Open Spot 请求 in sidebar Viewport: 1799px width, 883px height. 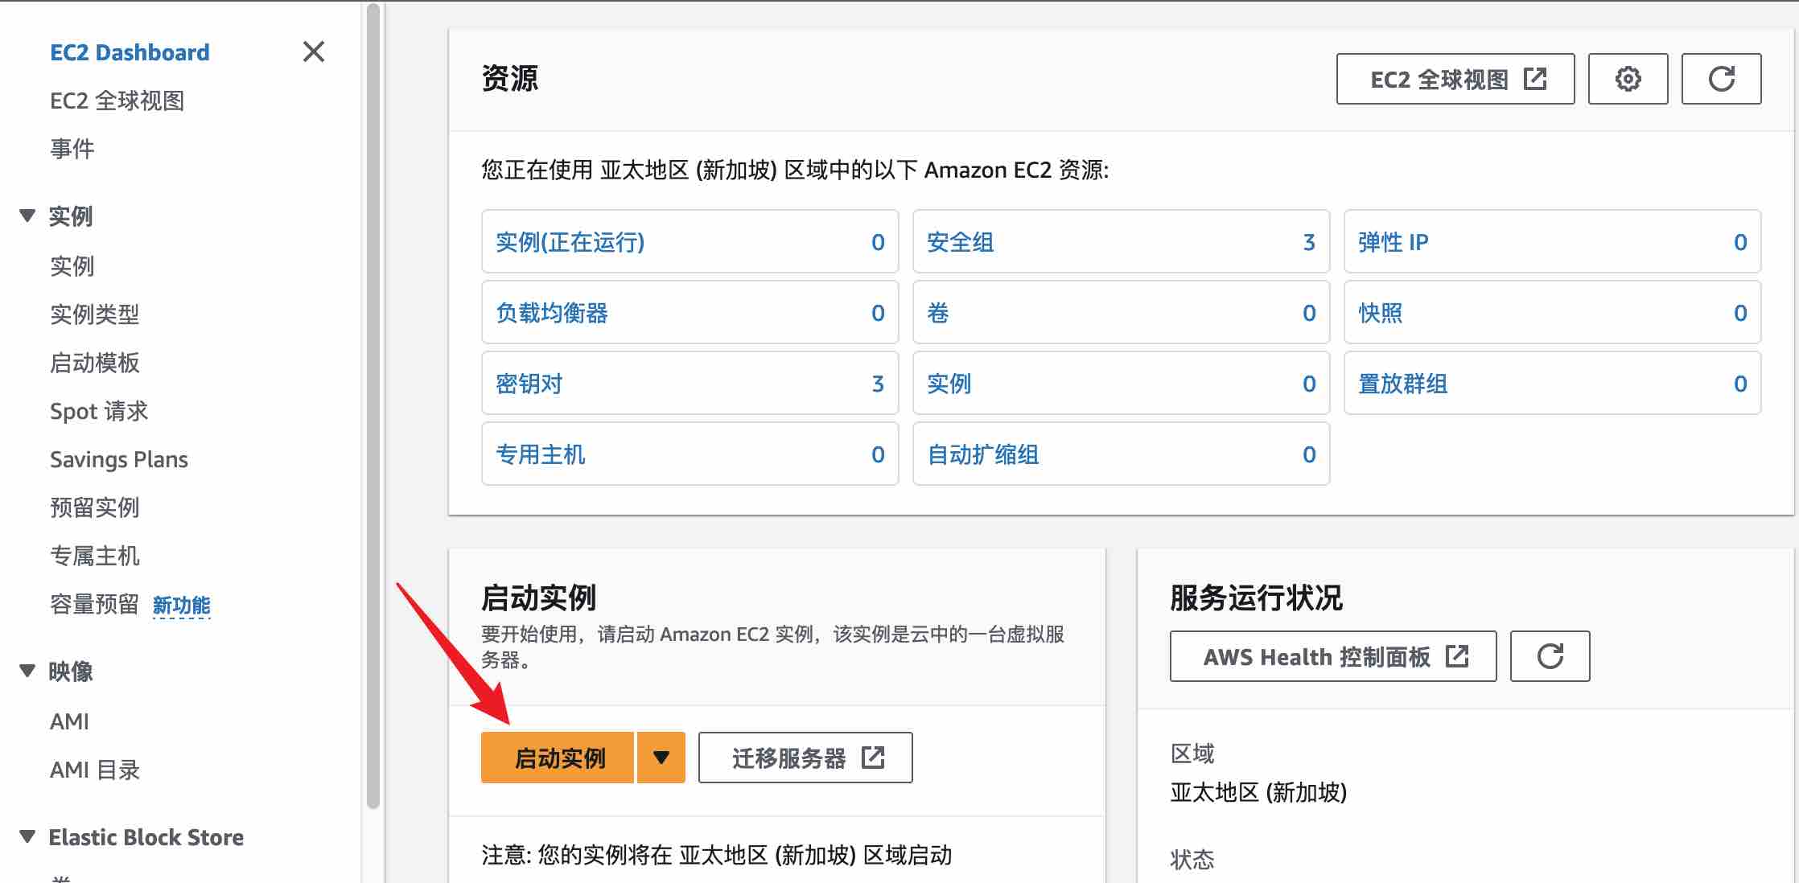[x=99, y=411]
